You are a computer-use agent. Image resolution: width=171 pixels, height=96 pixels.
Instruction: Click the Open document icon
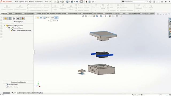coord(63,2)
